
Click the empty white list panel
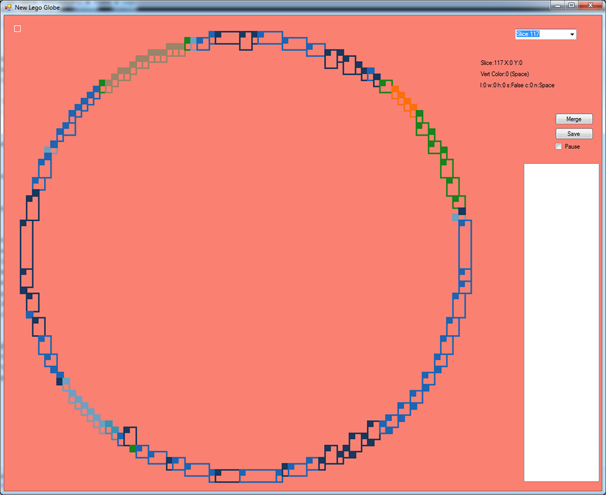tap(561, 321)
